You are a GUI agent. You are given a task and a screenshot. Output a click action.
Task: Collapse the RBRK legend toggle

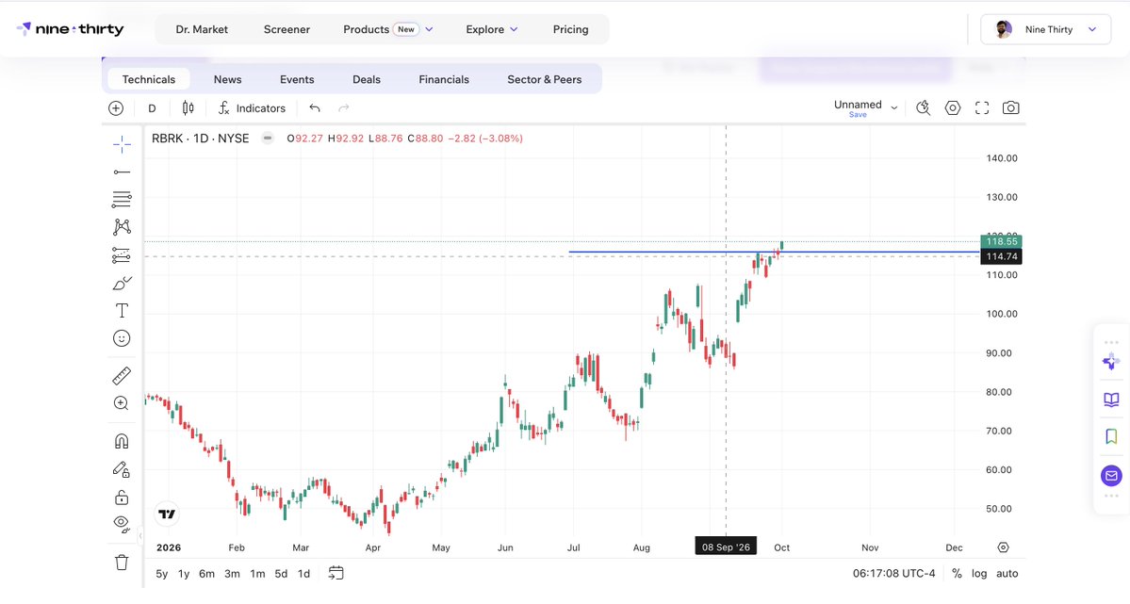pyautogui.click(x=268, y=139)
